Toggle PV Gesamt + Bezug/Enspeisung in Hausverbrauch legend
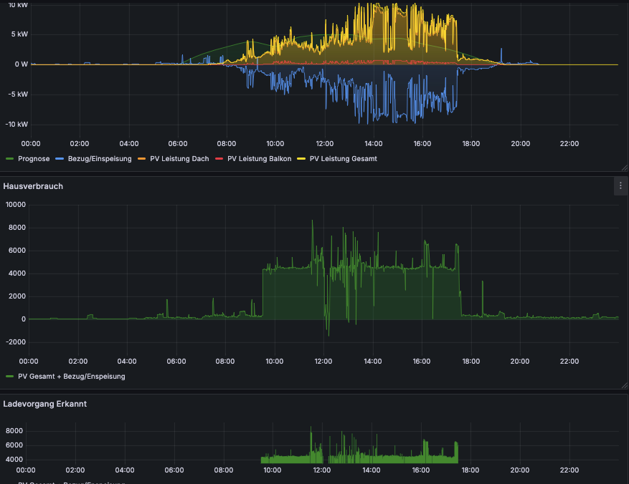The height and width of the screenshot is (484, 629). tap(71, 376)
